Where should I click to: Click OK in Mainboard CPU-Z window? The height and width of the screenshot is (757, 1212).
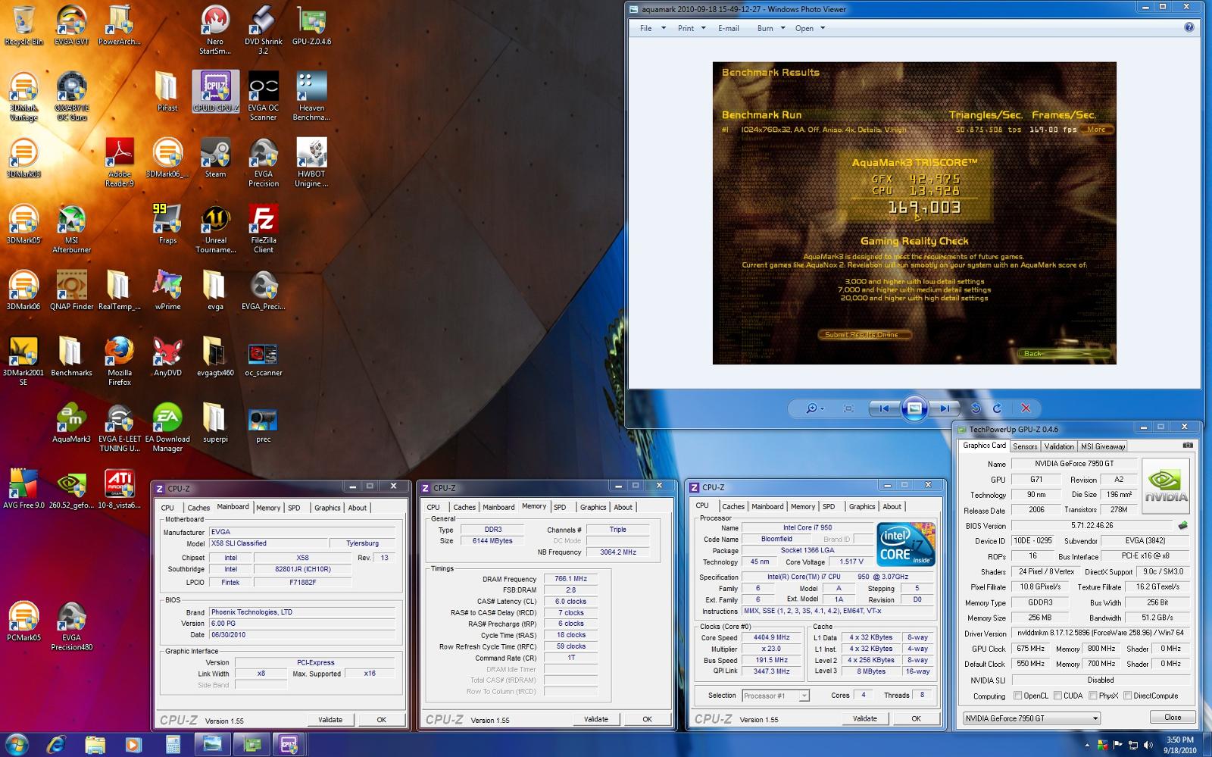coord(382,720)
